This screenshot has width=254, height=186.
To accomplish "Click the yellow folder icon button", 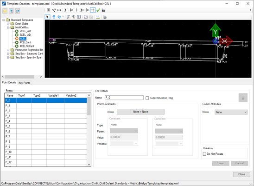I will click(5, 11).
